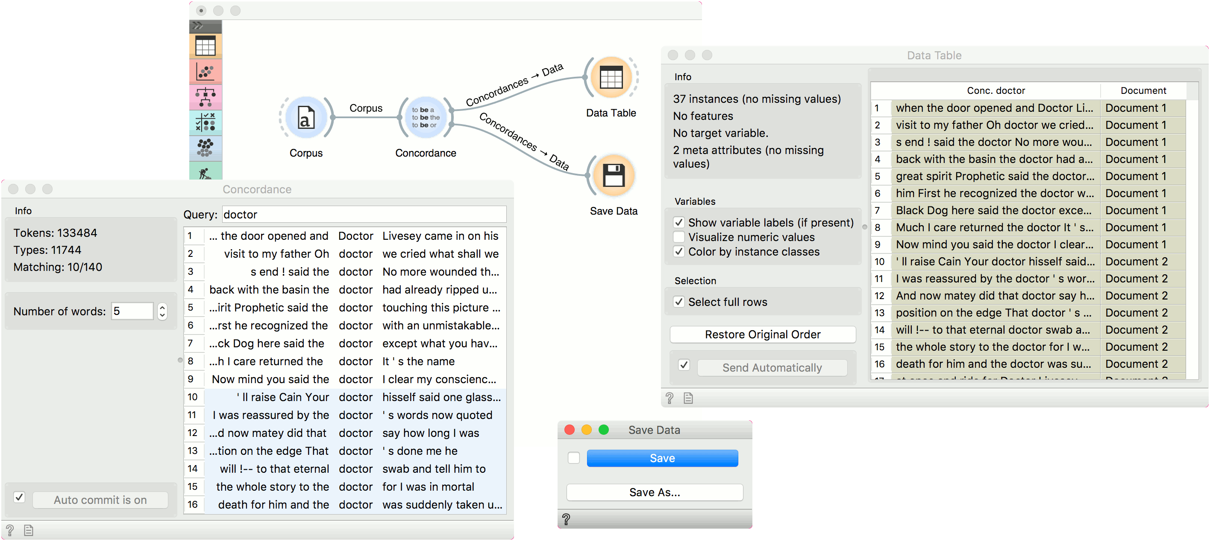Adjust Number of words stepper arrows
This screenshot has height=541, width=1210.
tap(162, 311)
